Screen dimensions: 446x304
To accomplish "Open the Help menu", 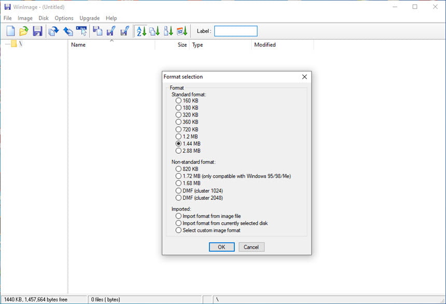I will [111, 18].
